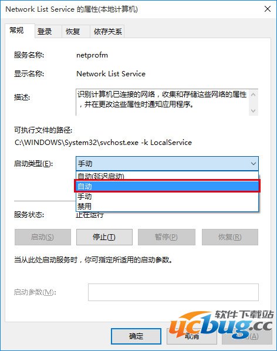The width and height of the screenshot is (277, 351).
Task: Choose 自动 in the startup type list
Action: (167, 186)
